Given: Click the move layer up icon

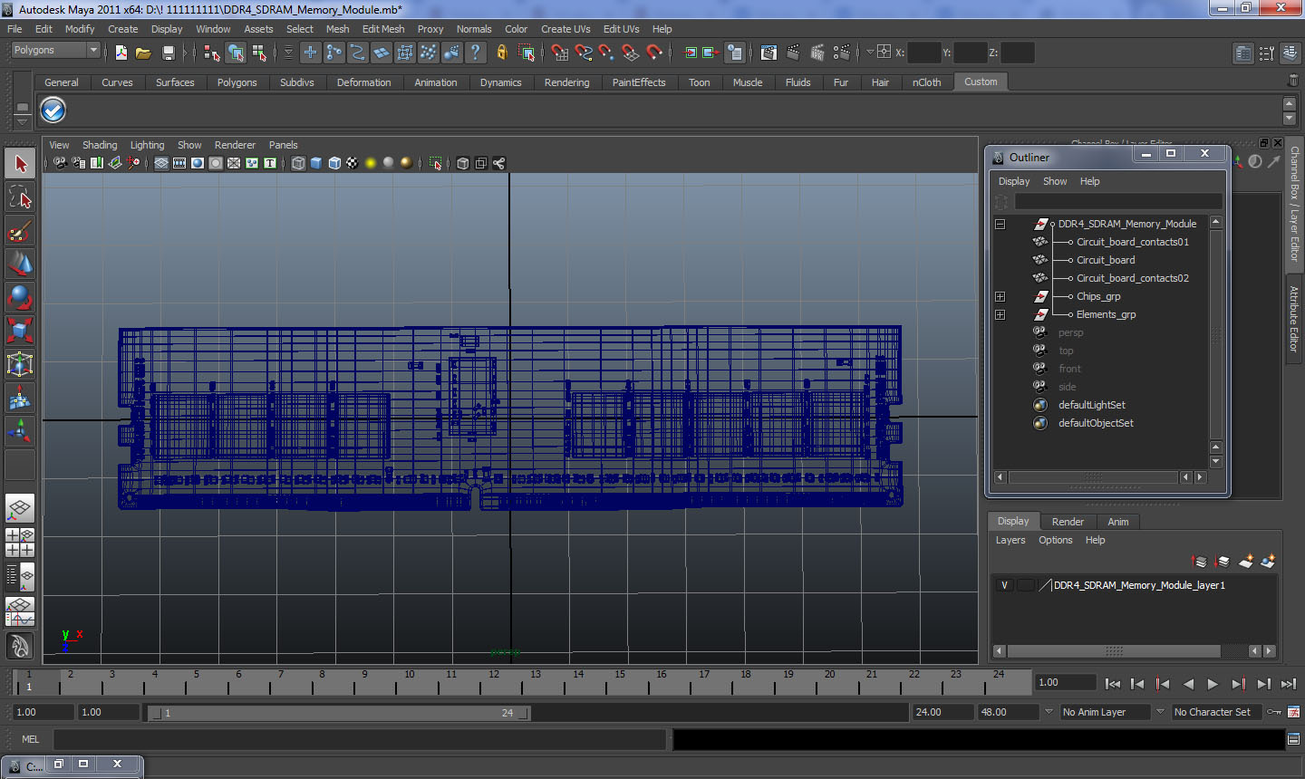Looking at the screenshot, I should point(1199,562).
